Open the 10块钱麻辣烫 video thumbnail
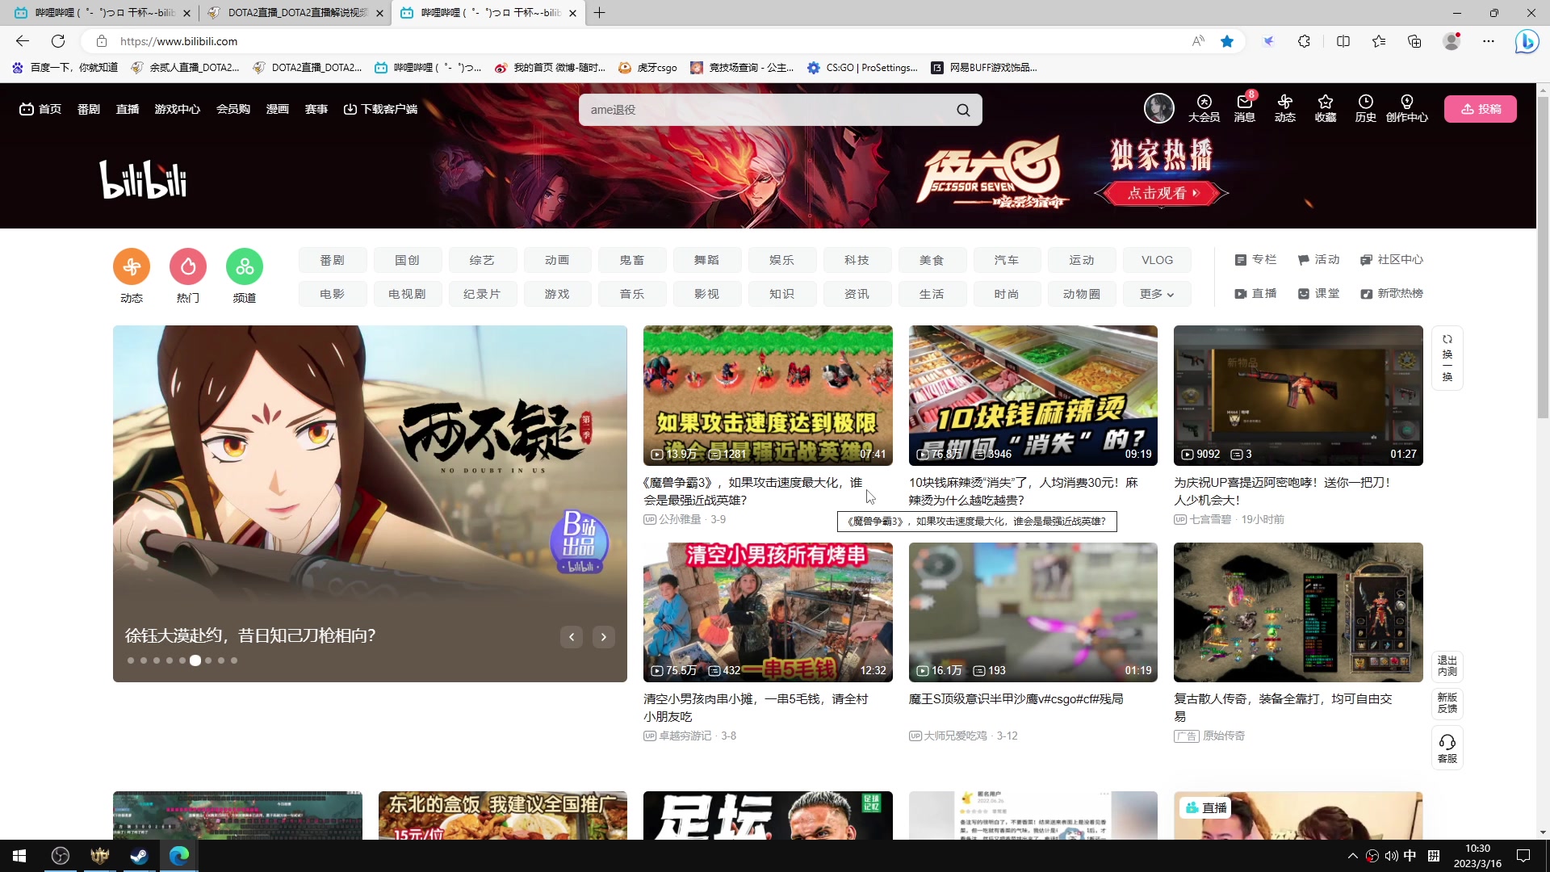The image size is (1550, 872). (1033, 395)
